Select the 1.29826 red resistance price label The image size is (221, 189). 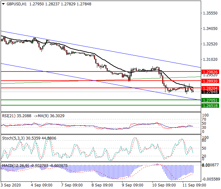210,72
